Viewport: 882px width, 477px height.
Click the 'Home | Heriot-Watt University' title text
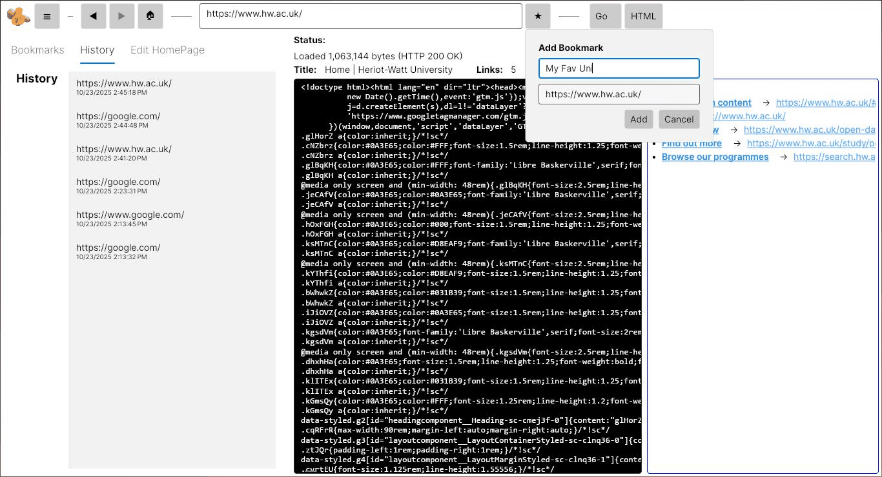pyautogui.click(x=389, y=70)
